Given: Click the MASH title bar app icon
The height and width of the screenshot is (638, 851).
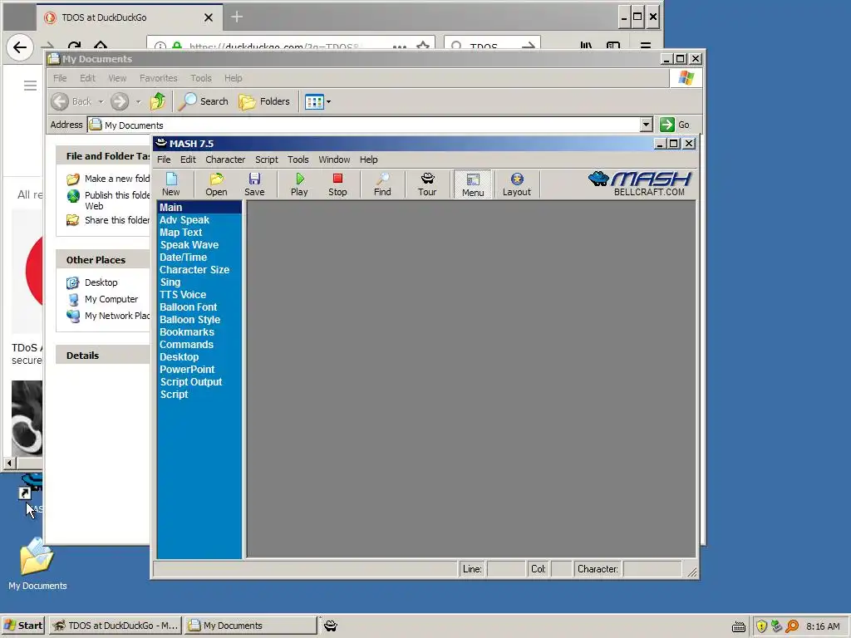Looking at the screenshot, I should click(x=161, y=143).
